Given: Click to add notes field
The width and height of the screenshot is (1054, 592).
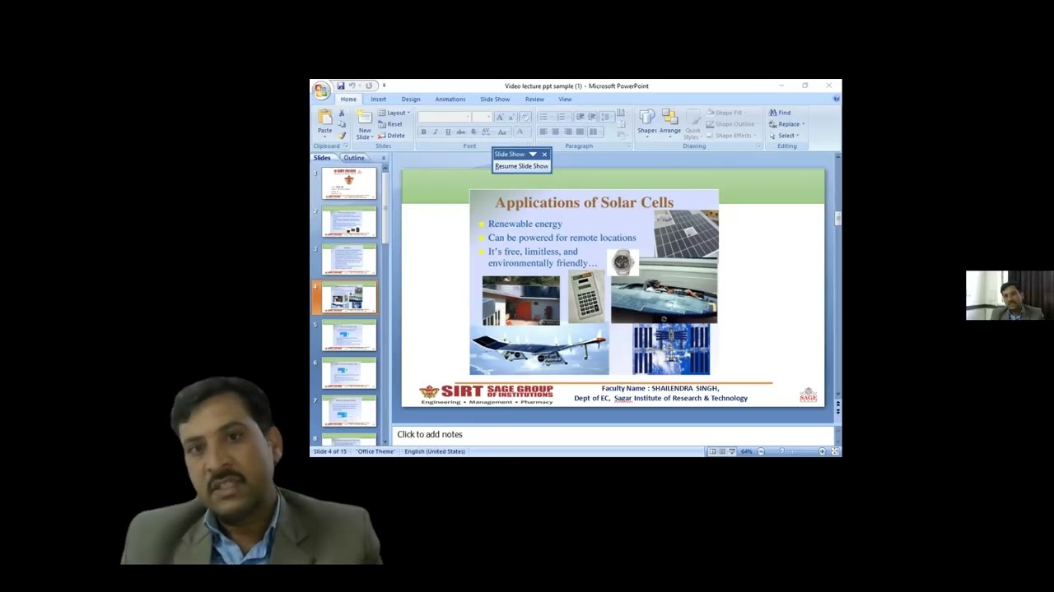Looking at the screenshot, I should tap(613, 434).
